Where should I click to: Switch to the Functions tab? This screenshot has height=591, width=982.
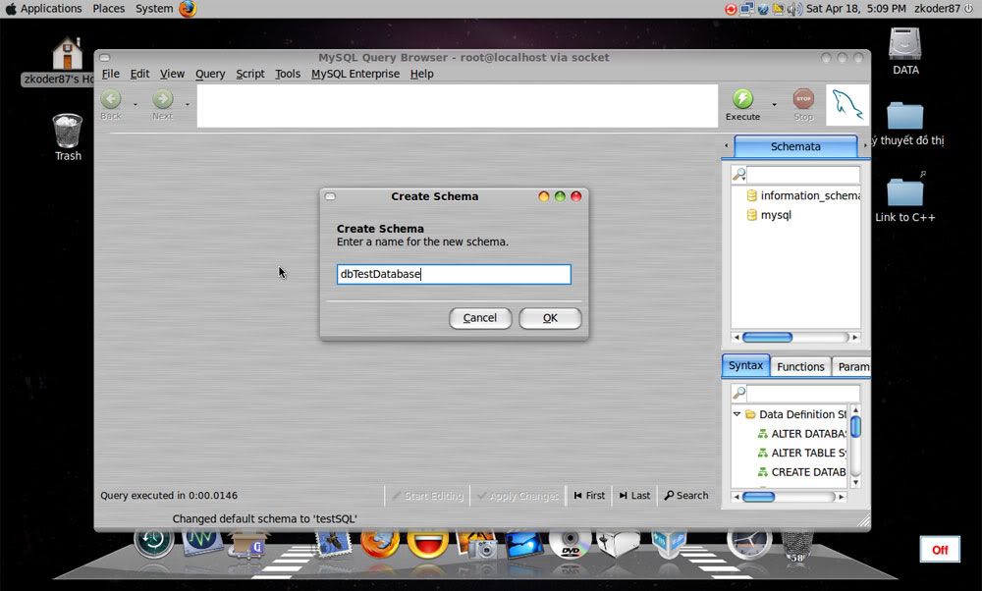tap(800, 367)
